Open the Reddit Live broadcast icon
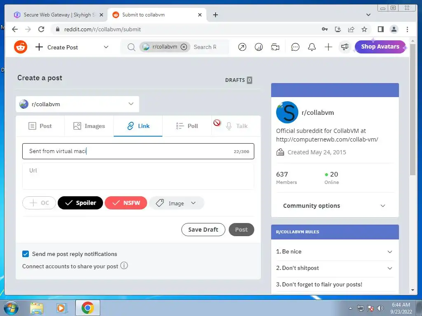422x316 pixels. [x=275, y=47]
